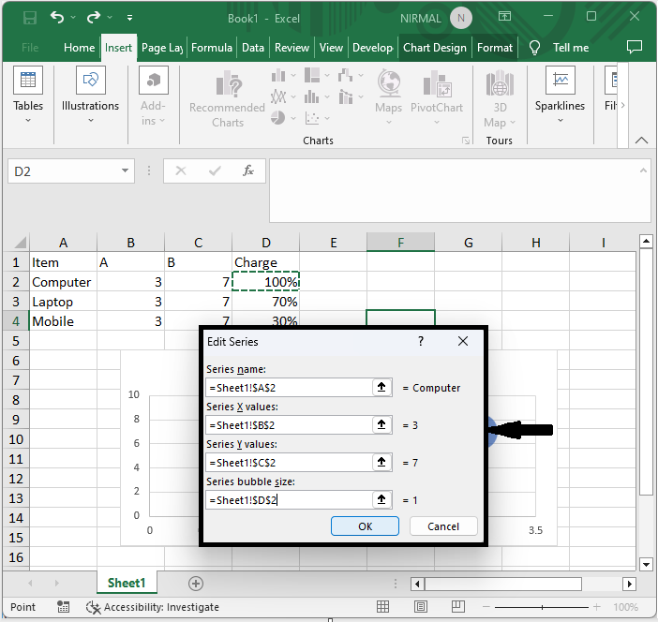Click inside Series name input field
658x622 pixels.
tap(289, 388)
